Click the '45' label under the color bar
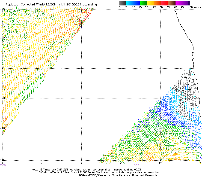 (182, 7)
